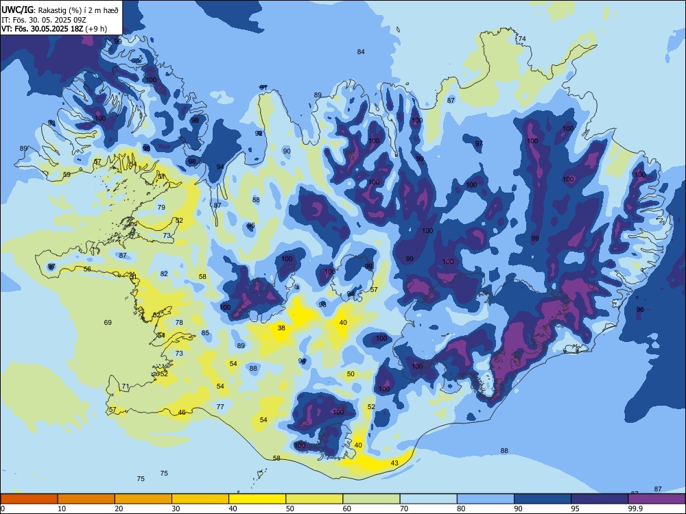The height and width of the screenshot is (514, 686).
Task: Click the map value '74' in the northeast
Action: click(522, 39)
